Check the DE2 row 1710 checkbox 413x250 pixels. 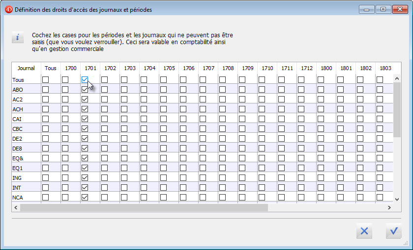(262, 138)
